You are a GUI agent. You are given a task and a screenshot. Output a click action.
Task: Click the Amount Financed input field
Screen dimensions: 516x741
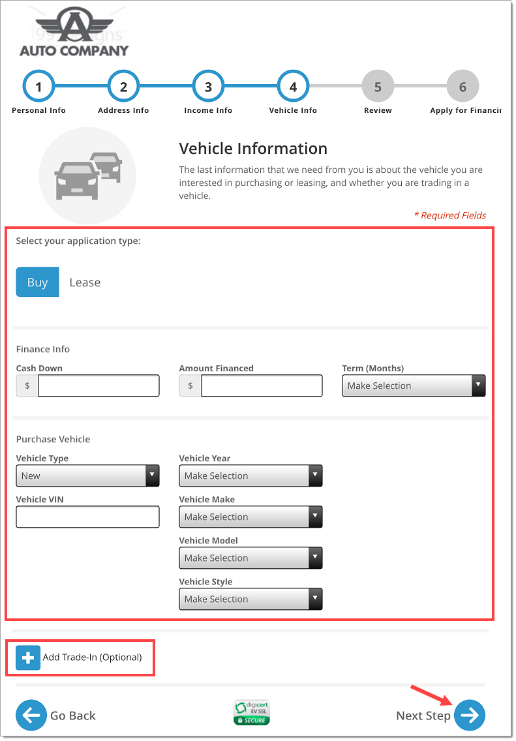tap(262, 386)
